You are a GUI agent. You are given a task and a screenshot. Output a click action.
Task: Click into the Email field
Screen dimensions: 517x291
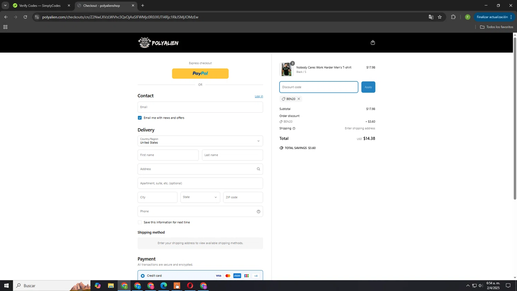(x=200, y=107)
